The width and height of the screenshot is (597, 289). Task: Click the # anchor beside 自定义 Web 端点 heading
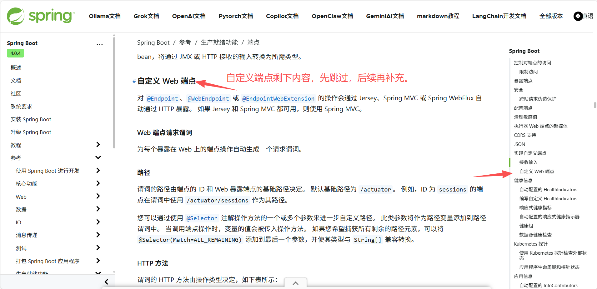click(x=134, y=81)
